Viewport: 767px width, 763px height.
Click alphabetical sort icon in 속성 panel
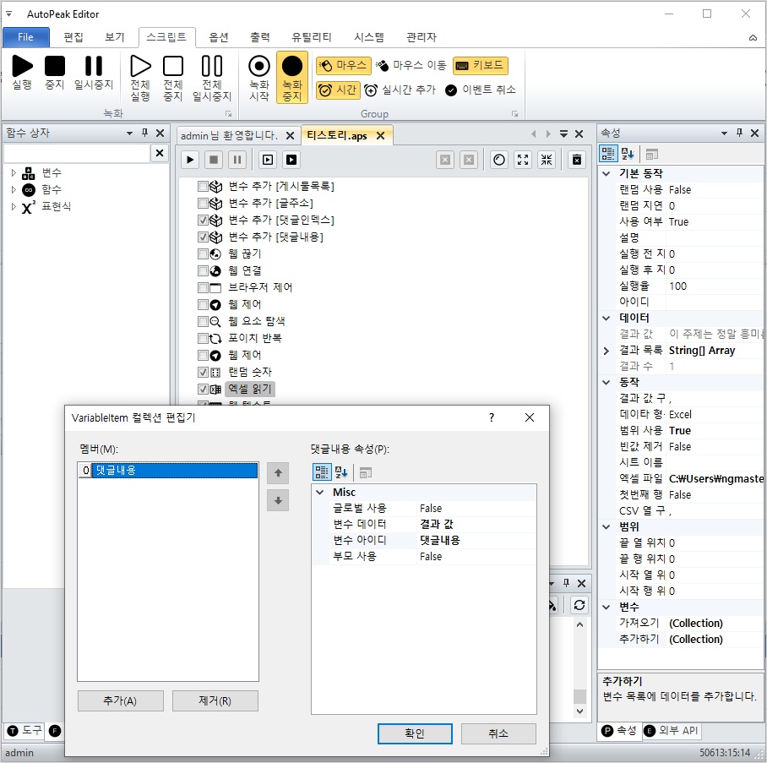click(x=628, y=154)
